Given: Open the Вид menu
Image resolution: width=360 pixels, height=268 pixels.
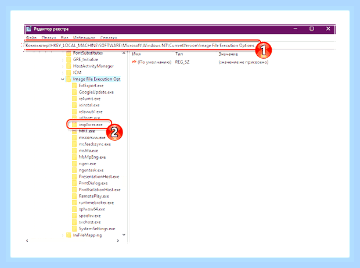Looking at the screenshot, I should 64,37.
